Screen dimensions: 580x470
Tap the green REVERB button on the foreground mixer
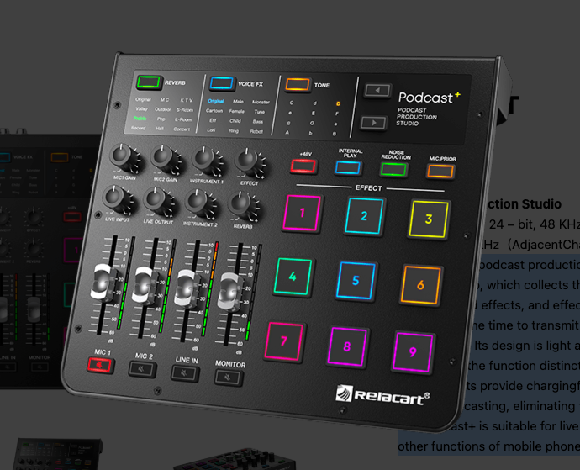149,82
